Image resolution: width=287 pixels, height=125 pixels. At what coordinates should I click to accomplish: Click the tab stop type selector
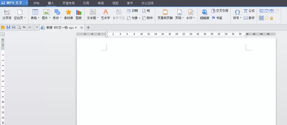pyautogui.click(x=3, y=34)
